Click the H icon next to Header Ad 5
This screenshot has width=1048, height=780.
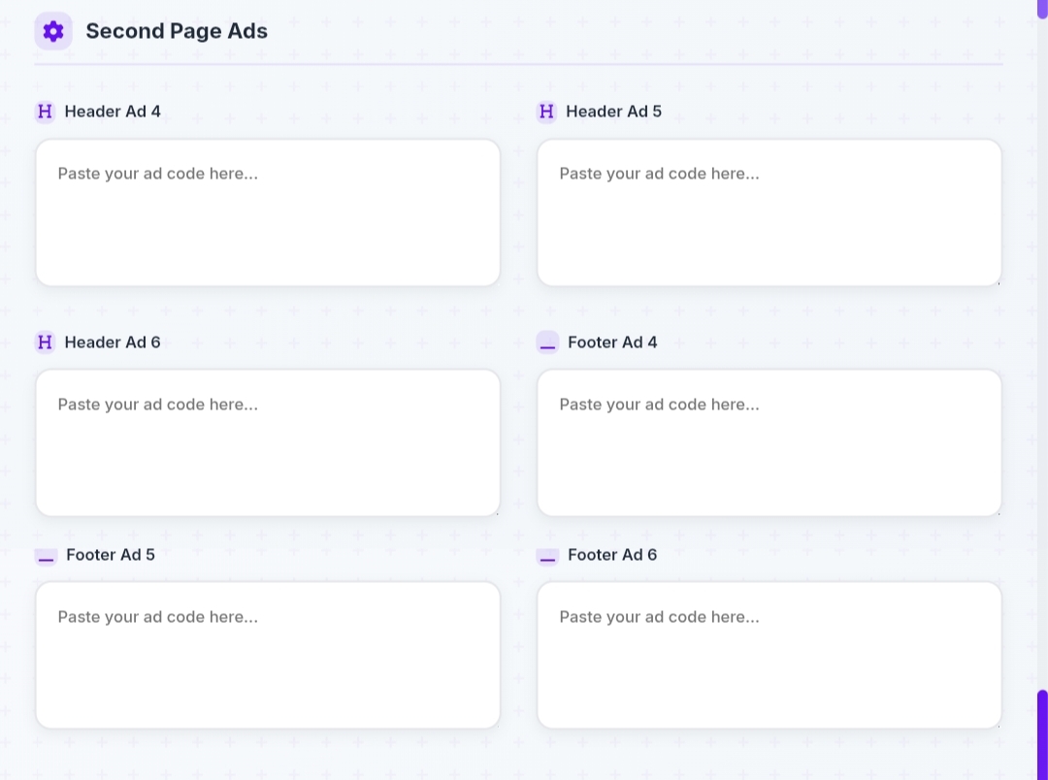(x=546, y=112)
